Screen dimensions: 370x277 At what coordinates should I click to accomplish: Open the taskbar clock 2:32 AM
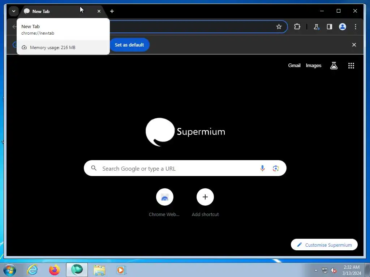point(352,270)
